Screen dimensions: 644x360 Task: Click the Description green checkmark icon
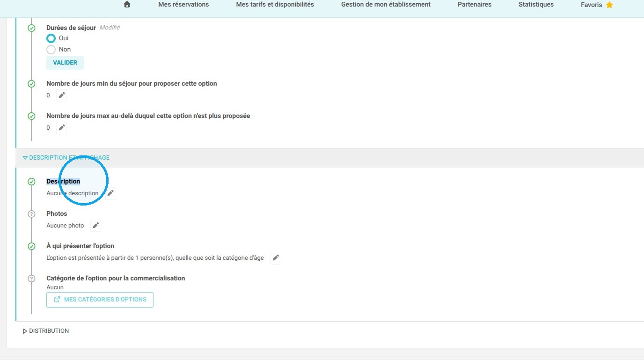point(31,182)
